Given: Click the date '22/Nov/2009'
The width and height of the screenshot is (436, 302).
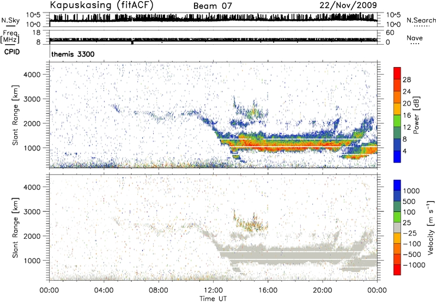Looking at the screenshot, I should point(348,5).
